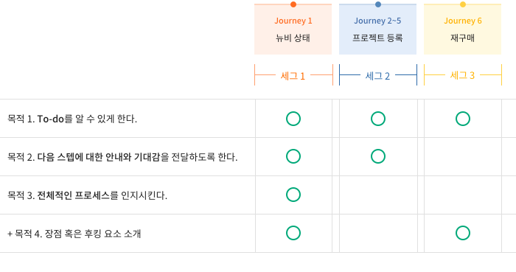Select the Journey 6 재구매 card
This screenshot has height=272, width=516.
463,29
